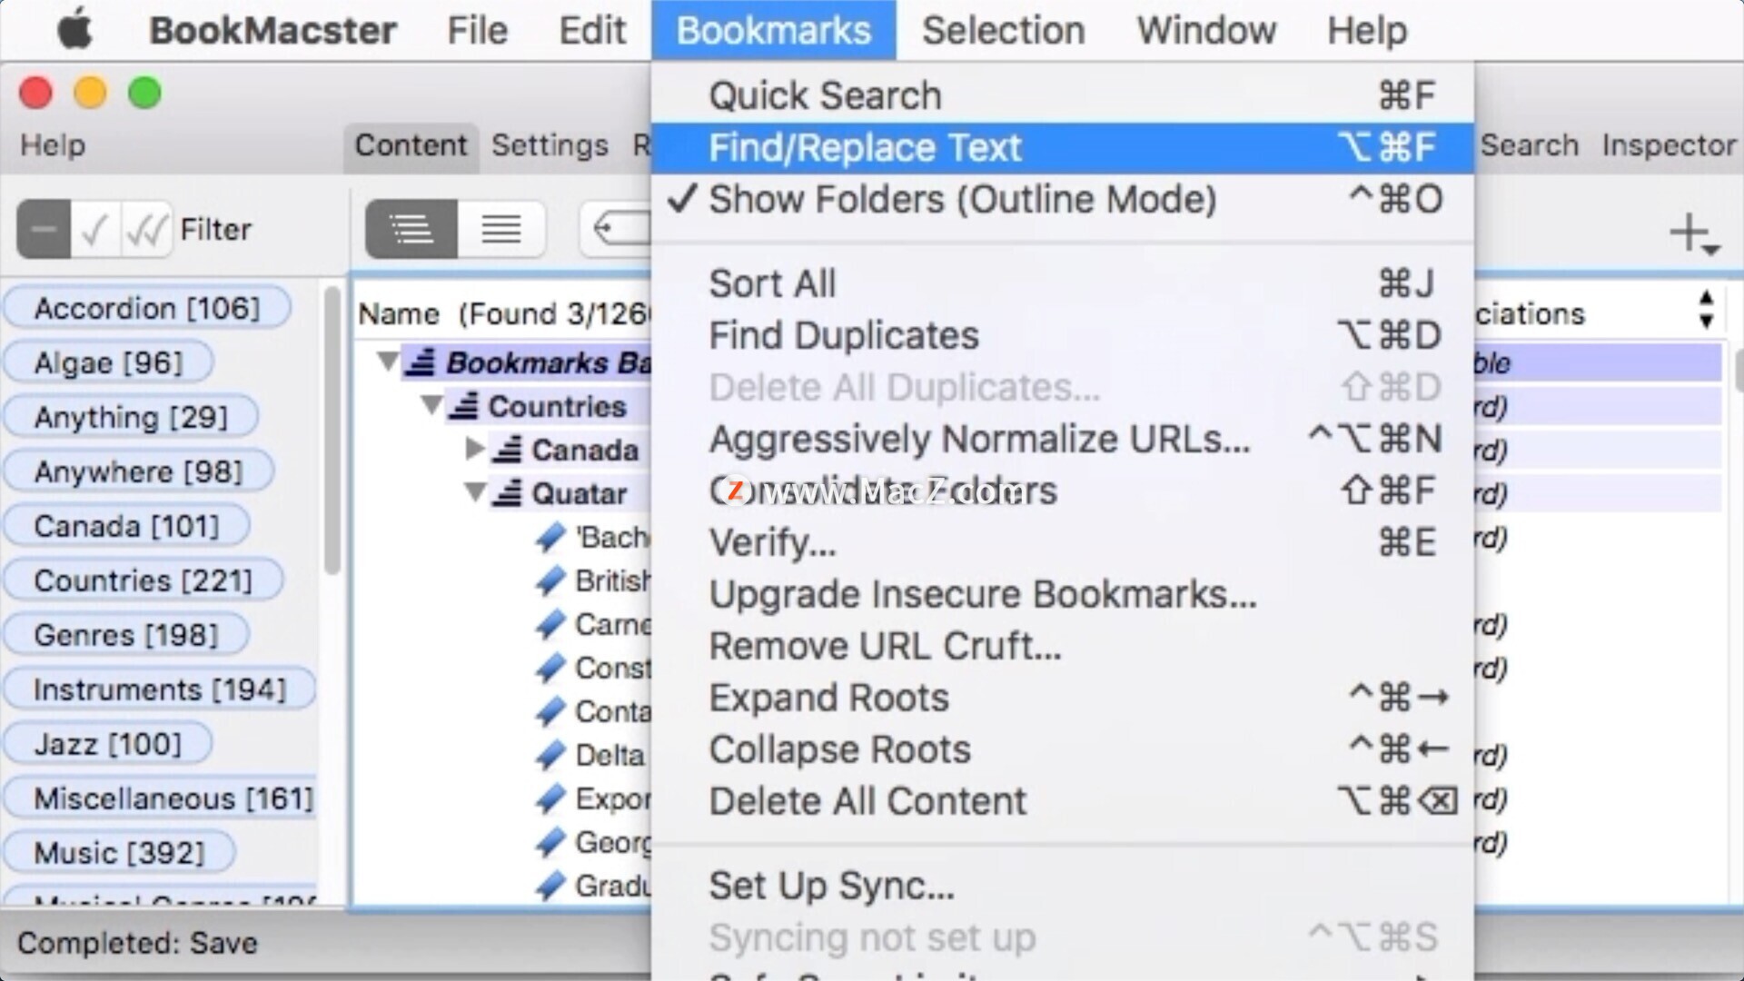Viewport: 1744px width, 981px height.
Task: Choose Sort All
Action: 1063,283
